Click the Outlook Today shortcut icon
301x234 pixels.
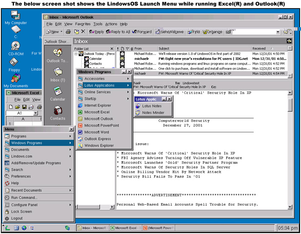[57, 53]
